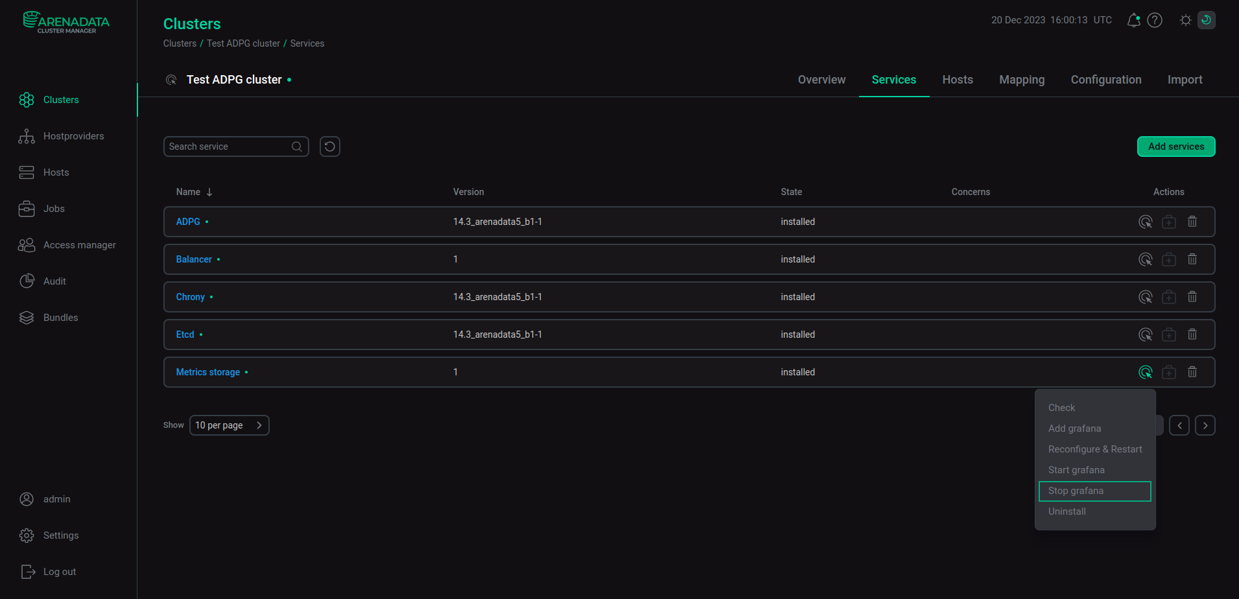Open maintenance icon for ADPG service
This screenshot has width=1239, height=599.
1169,222
